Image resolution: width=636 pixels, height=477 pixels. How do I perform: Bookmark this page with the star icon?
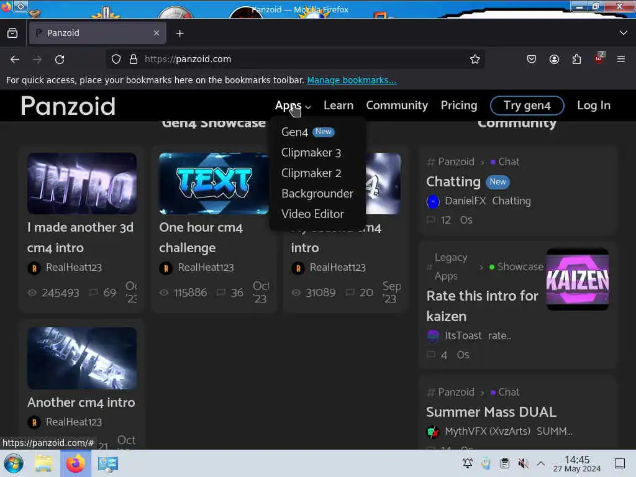[x=475, y=59]
